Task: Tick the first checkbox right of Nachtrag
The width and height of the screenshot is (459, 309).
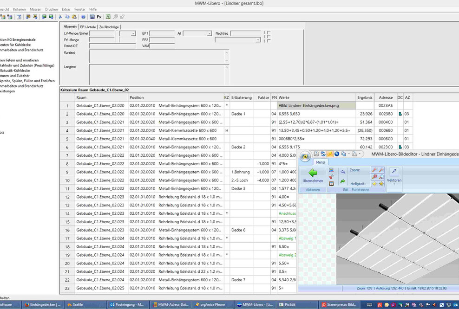Action: tap(269, 32)
